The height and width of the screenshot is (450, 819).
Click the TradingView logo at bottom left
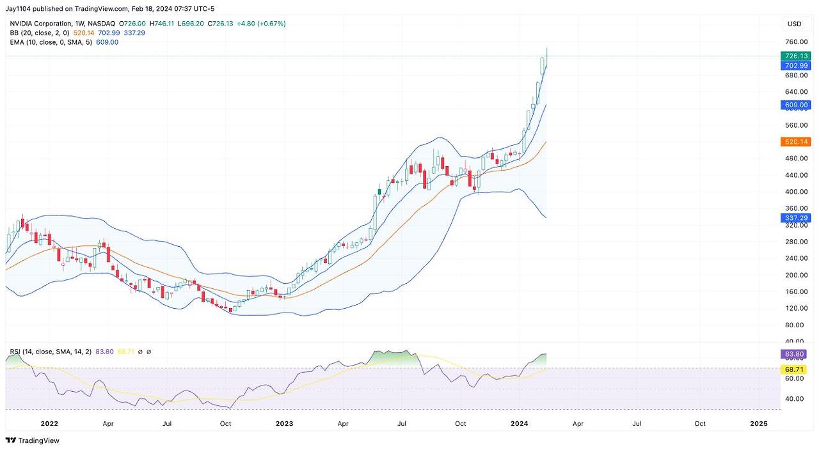pyautogui.click(x=33, y=440)
